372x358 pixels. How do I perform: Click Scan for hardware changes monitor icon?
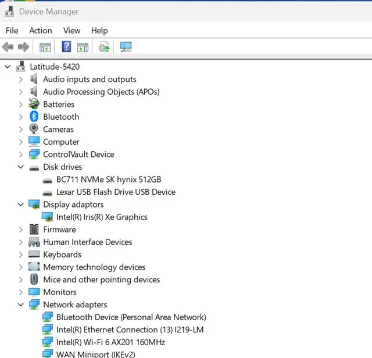tap(126, 46)
